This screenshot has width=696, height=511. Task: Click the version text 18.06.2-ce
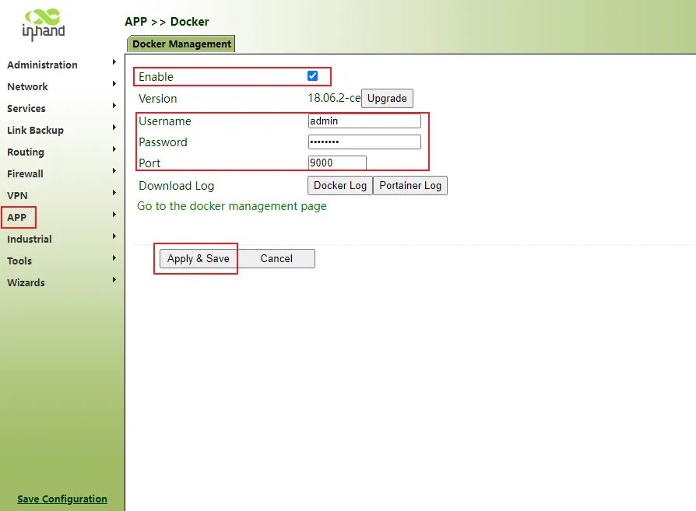(334, 98)
